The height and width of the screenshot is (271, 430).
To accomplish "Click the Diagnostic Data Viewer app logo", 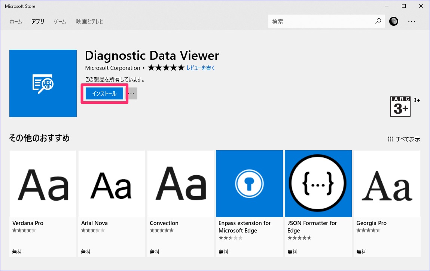I will 43,83.
